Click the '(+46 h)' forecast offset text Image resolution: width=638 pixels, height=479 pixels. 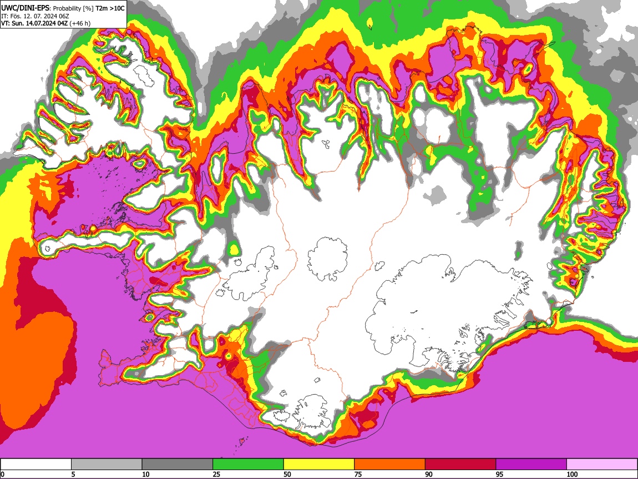tap(80, 24)
